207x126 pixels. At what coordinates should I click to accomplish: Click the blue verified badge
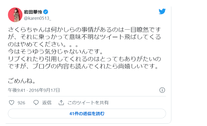point(46,12)
